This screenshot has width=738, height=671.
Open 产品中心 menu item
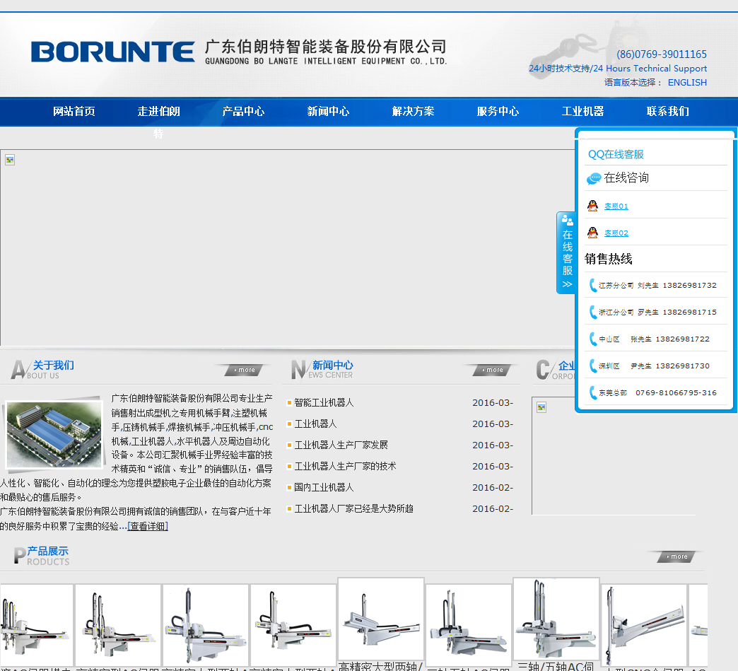coord(243,111)
